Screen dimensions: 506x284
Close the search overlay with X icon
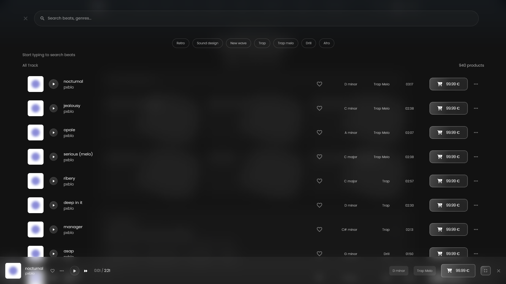(25, 18)
